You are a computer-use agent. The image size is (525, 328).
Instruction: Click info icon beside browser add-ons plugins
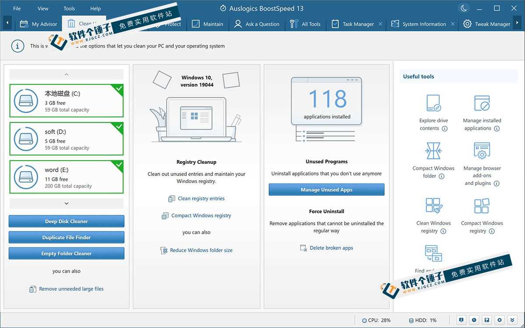[x=496, y=183]
